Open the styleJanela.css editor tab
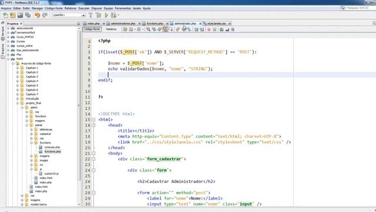 pos(216,24)
